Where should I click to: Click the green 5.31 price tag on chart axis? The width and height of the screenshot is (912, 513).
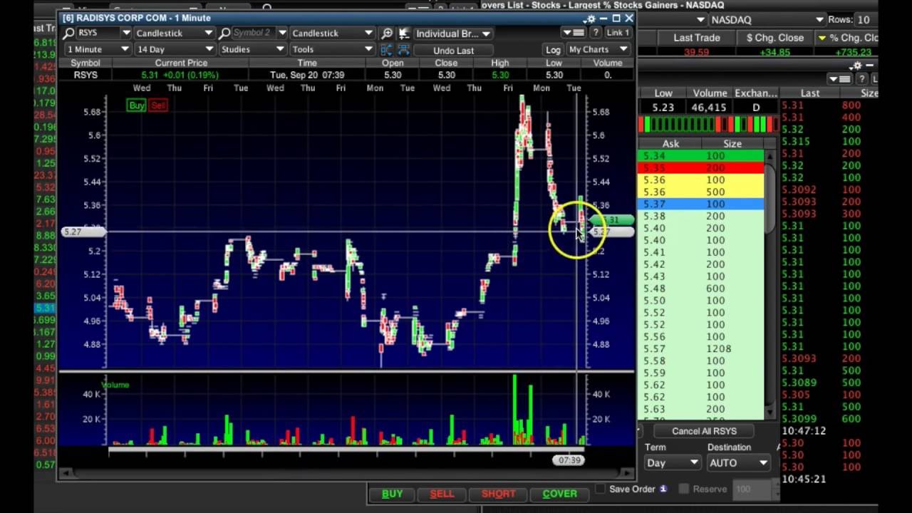click(611, 220)
